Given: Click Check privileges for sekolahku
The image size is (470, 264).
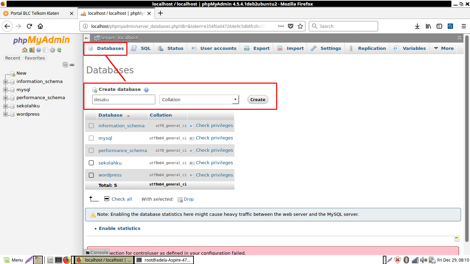Looking at the screenshot, I should pyautogui.click(x=214, y=163).
